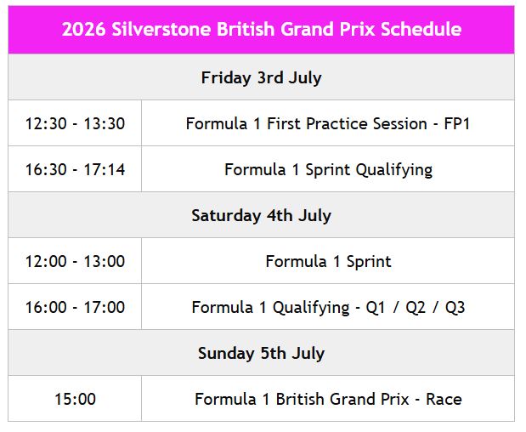The width and height of the screenshot is (526, 432).
Task: Click the 2026 Silverstone British Grand Prix Schedule title
Action: (262, 30)
